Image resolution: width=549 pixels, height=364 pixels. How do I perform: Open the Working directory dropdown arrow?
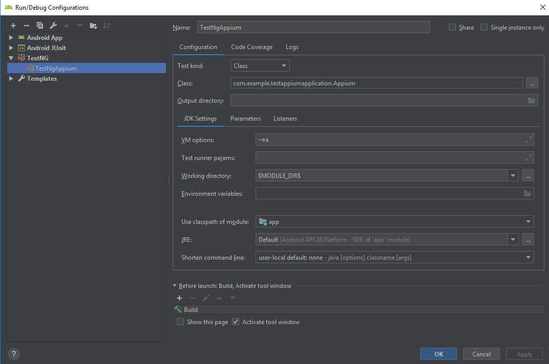513,175
